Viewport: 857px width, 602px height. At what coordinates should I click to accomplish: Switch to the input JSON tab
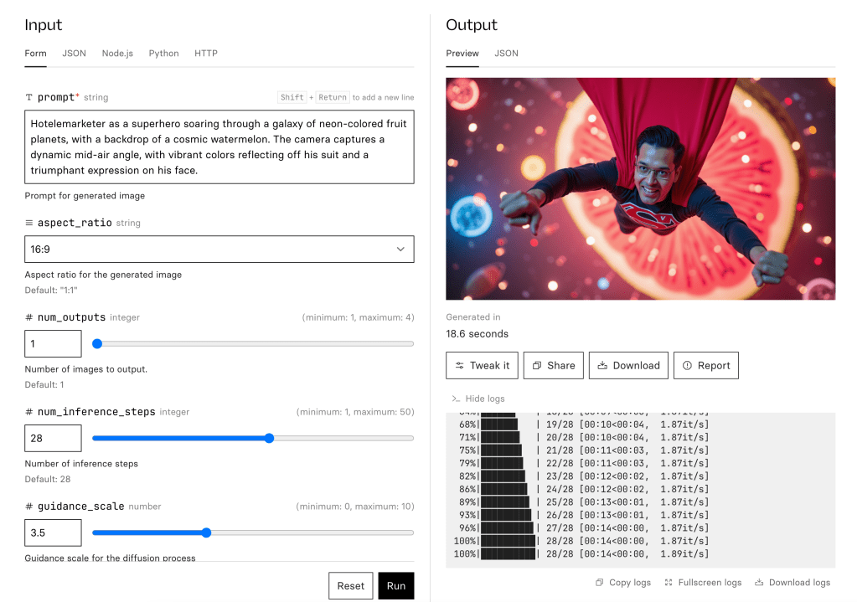coord(74,54)
